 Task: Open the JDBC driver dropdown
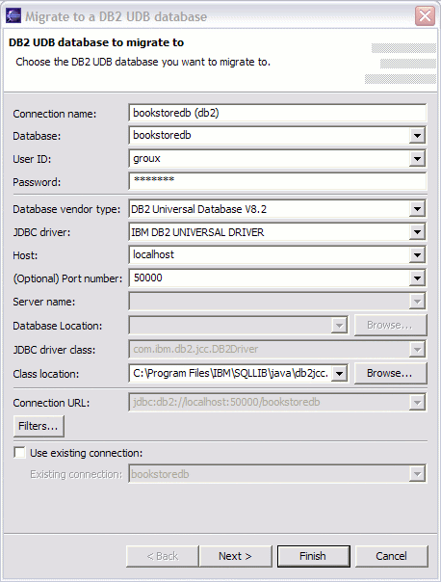click(x=417, y=232)
